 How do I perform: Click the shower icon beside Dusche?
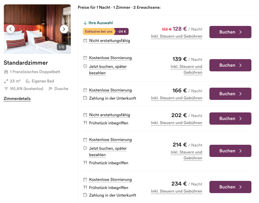(x=50, y=89)
